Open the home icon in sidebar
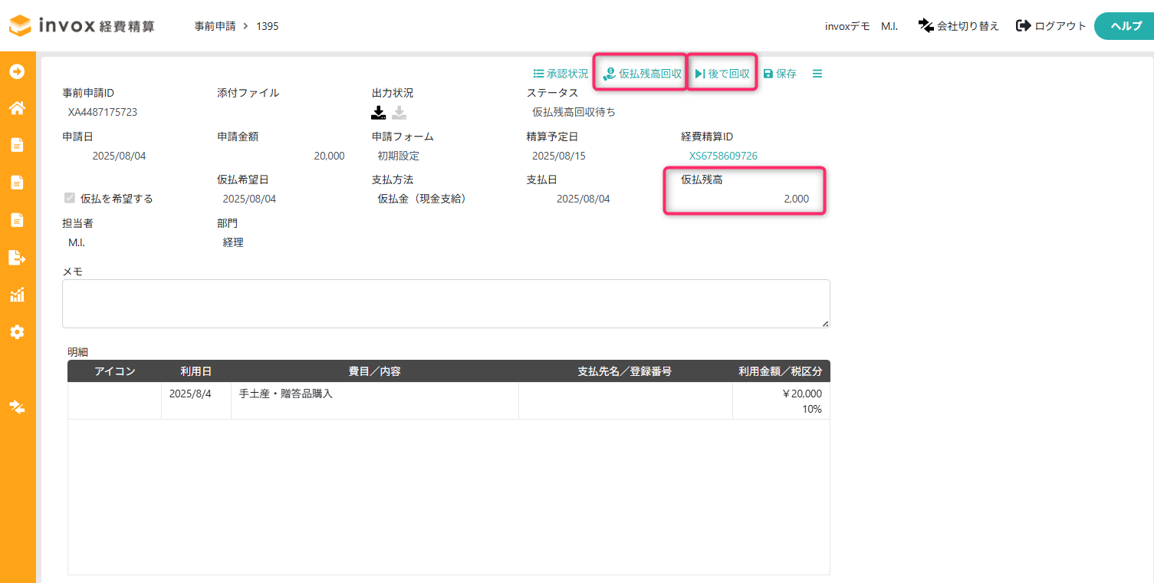The height and width of the screenshot is (583, 1154). click(x=17, y=108)
